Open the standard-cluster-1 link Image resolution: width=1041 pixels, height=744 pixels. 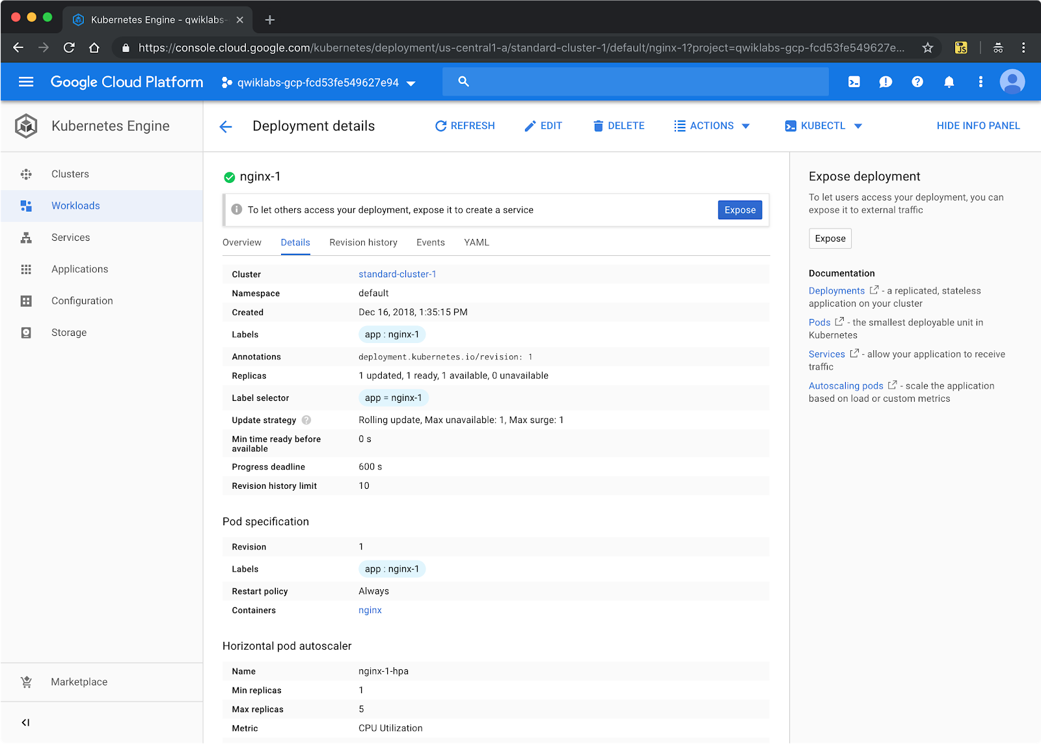pos(397,275)
